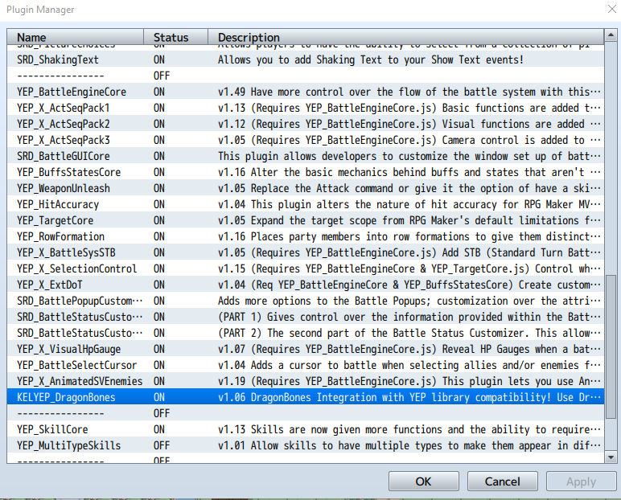Click the YEP_HitAccuracy v1.04 description

(x=409, y=204)
